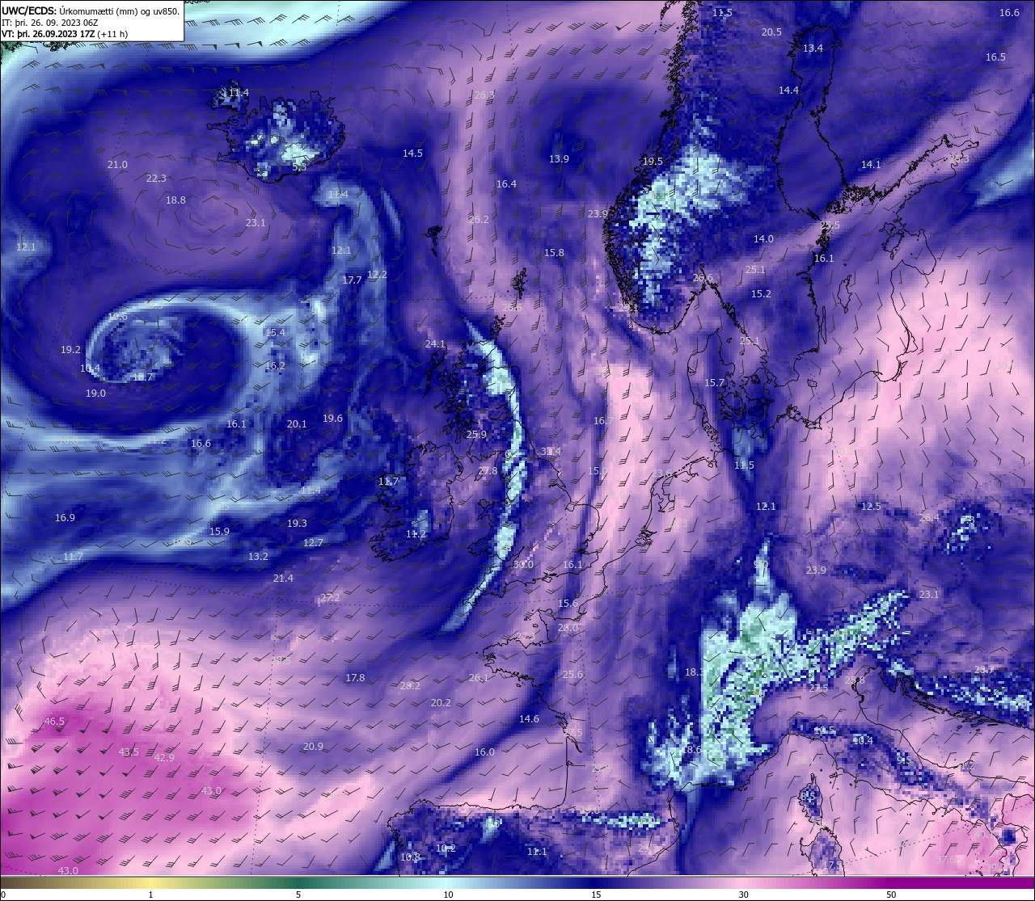Click the 14.5 value label
This screenshot has width=1035, height=901.
tap(412, 154)
